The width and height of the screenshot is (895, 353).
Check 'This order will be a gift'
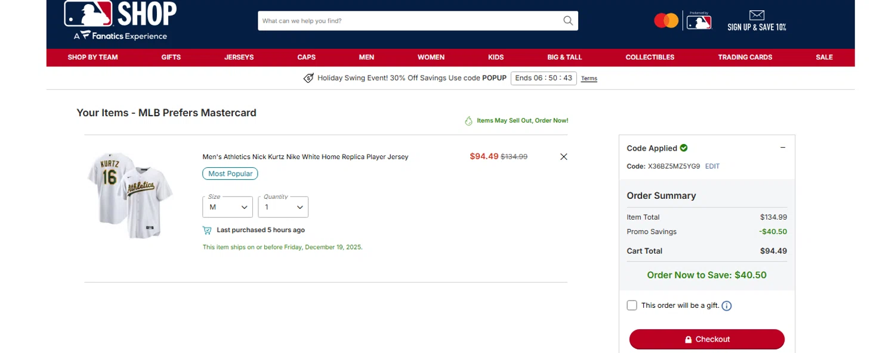[632, 305]
